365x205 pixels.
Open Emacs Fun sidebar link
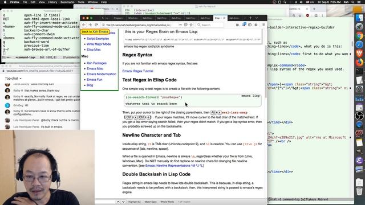coord(95,80)
